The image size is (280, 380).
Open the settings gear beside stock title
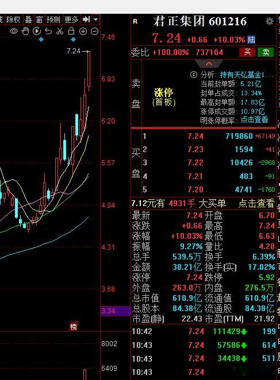click(x=269, y=22)
